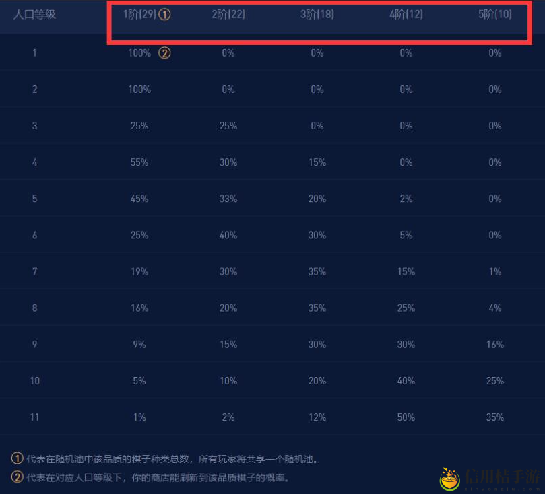Click the 16% cell in level 9 row
545x494 pixels.
[x=495, y=345]
